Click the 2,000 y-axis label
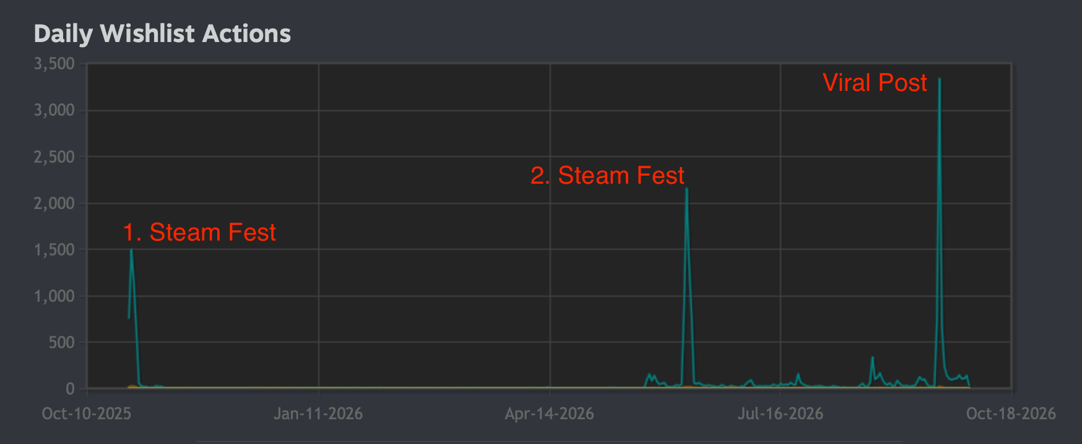 pyautogui.click(x=54, y=203)
